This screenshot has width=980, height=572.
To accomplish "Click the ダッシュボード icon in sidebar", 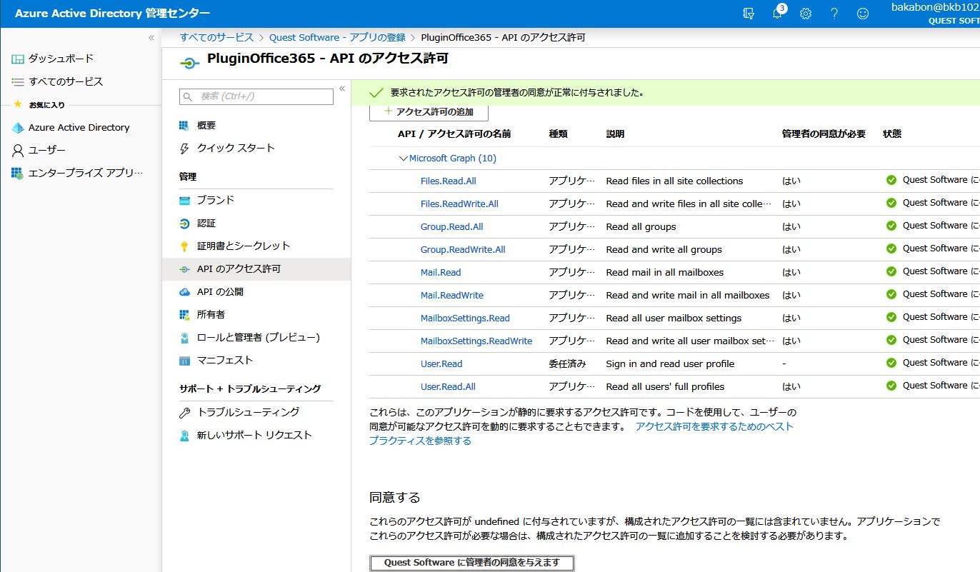I will click(18, 59).
